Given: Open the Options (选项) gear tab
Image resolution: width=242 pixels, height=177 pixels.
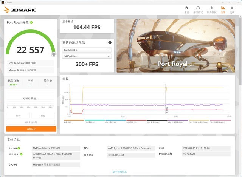Looking at the screenshot, I should [x=232, y=10].
